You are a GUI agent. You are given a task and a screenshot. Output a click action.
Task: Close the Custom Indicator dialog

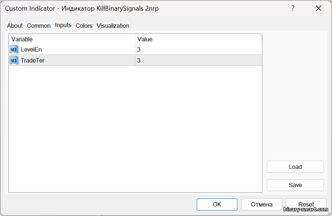[318, 8]
